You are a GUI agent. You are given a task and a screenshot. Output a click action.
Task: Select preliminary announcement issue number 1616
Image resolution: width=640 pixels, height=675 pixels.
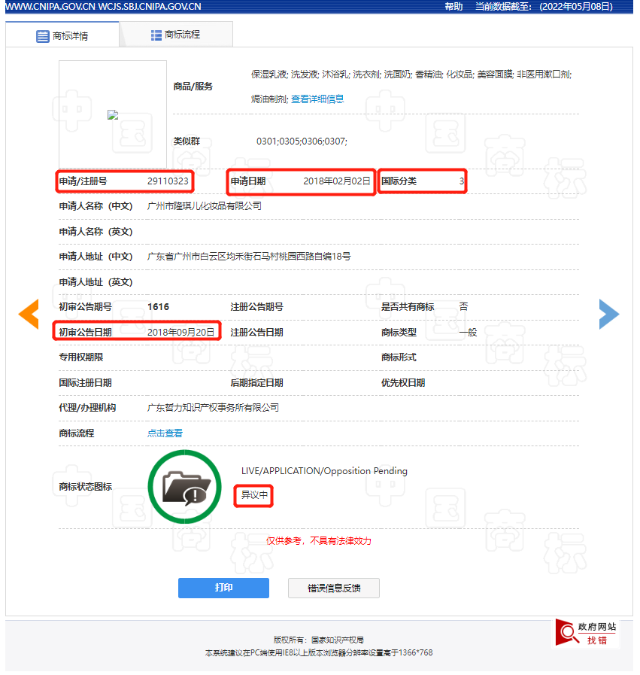158,307
